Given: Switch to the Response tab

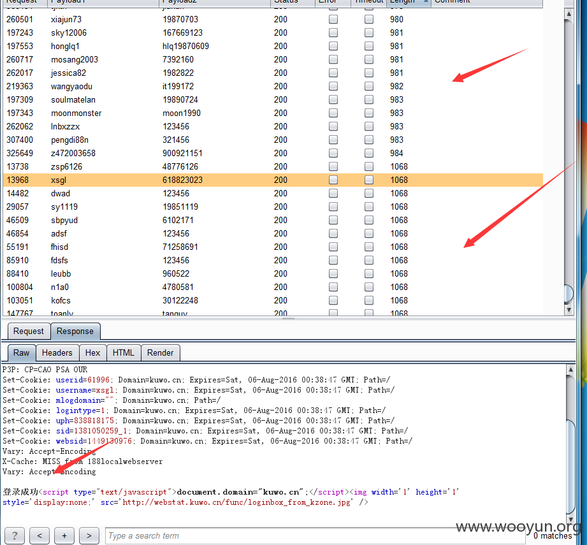Looking at the screenshot, I should [75, 331].
